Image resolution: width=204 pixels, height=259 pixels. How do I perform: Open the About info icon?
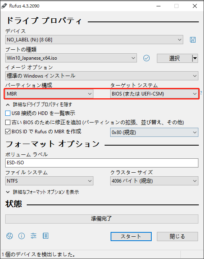(x=22, y=236)
